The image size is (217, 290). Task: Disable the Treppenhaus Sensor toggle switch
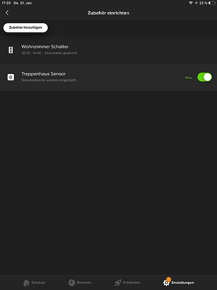click(x=204, y=77)
